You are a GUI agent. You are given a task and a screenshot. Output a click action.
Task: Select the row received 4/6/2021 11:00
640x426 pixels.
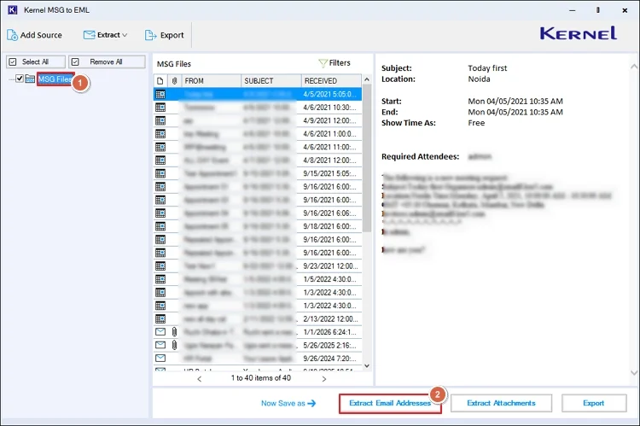pos(258,147)
